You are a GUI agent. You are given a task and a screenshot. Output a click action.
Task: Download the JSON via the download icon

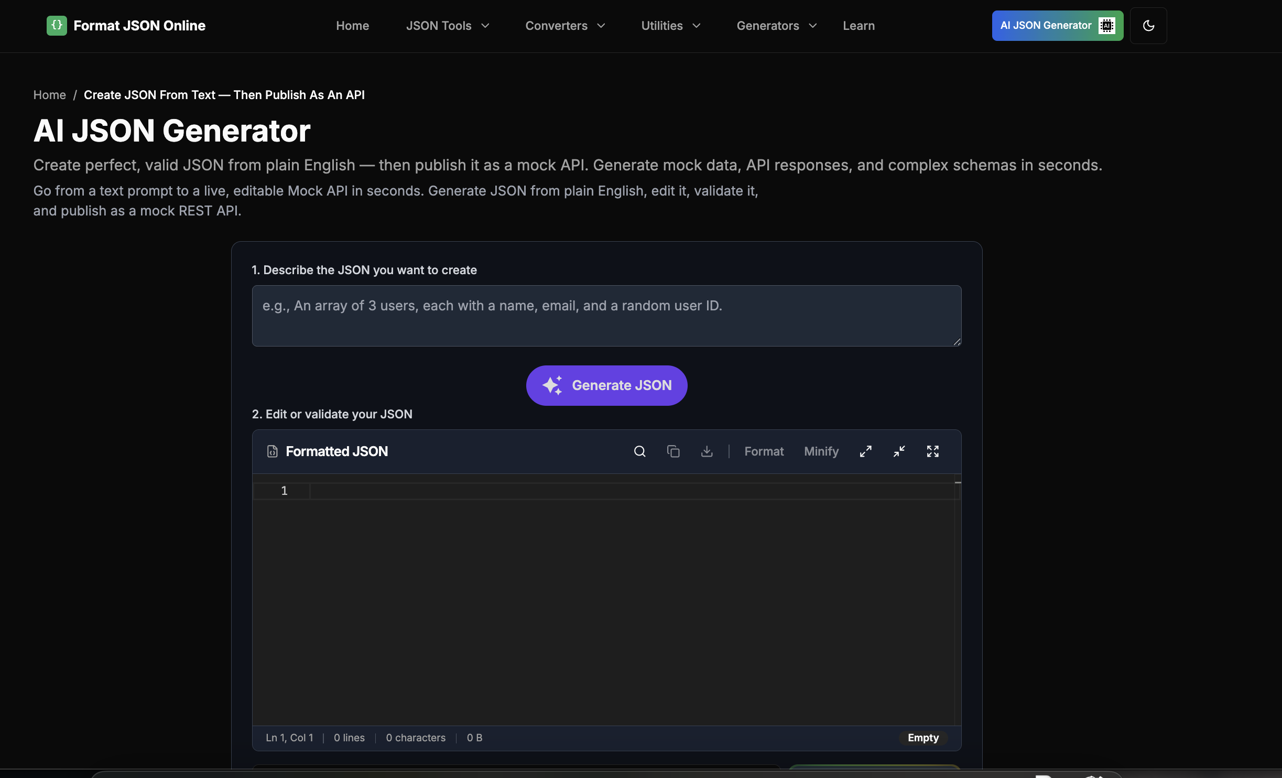707,451
